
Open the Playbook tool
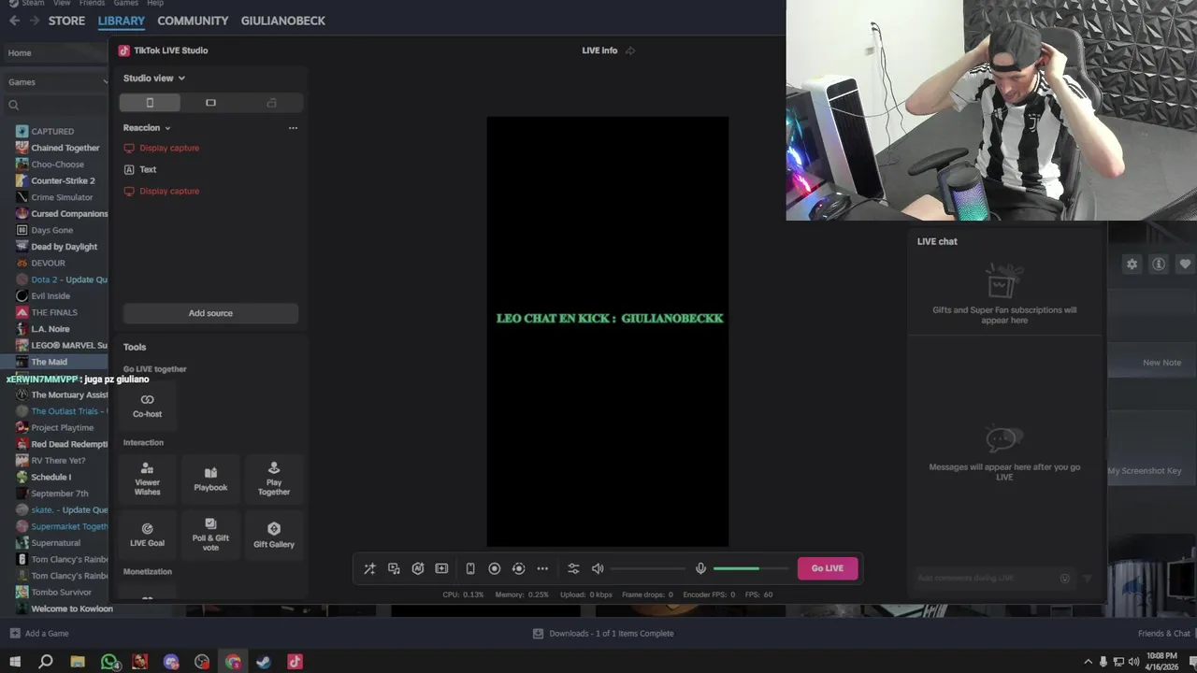(x=210, y=479)
